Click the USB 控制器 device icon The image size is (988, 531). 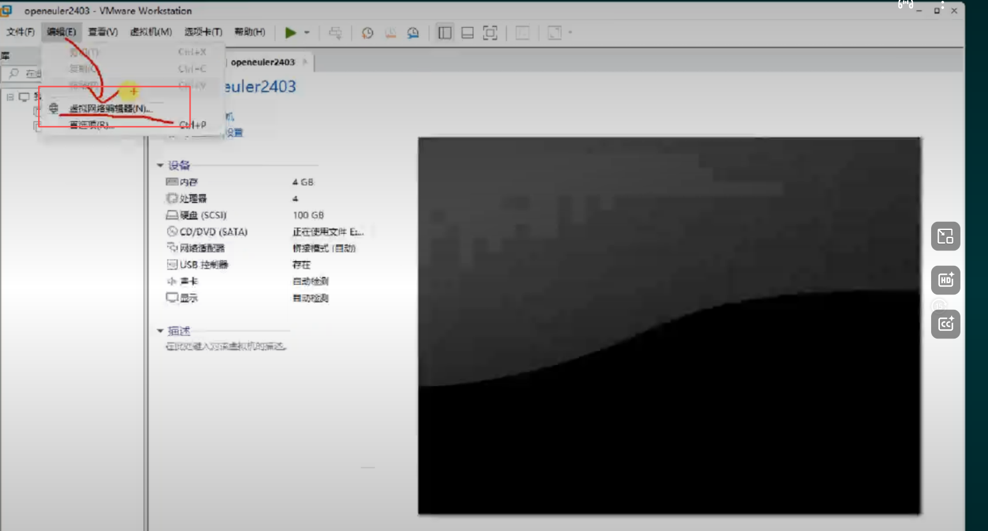172,265
